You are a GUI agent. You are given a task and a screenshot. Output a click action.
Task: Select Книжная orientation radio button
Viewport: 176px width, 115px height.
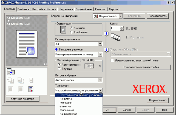pyautogui.click(x=71, y=28)
